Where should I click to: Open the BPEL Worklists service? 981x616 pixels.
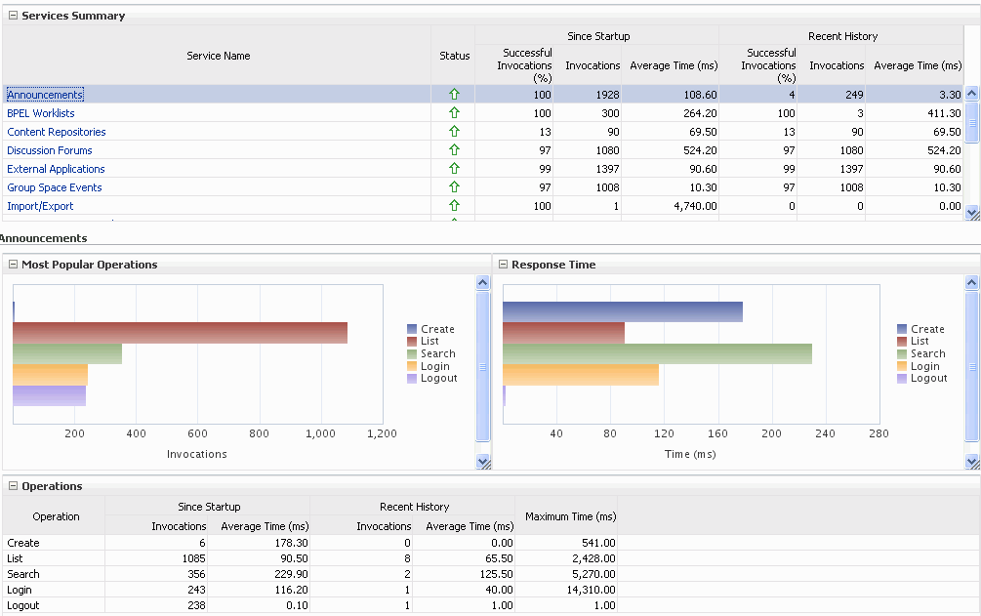40,112
